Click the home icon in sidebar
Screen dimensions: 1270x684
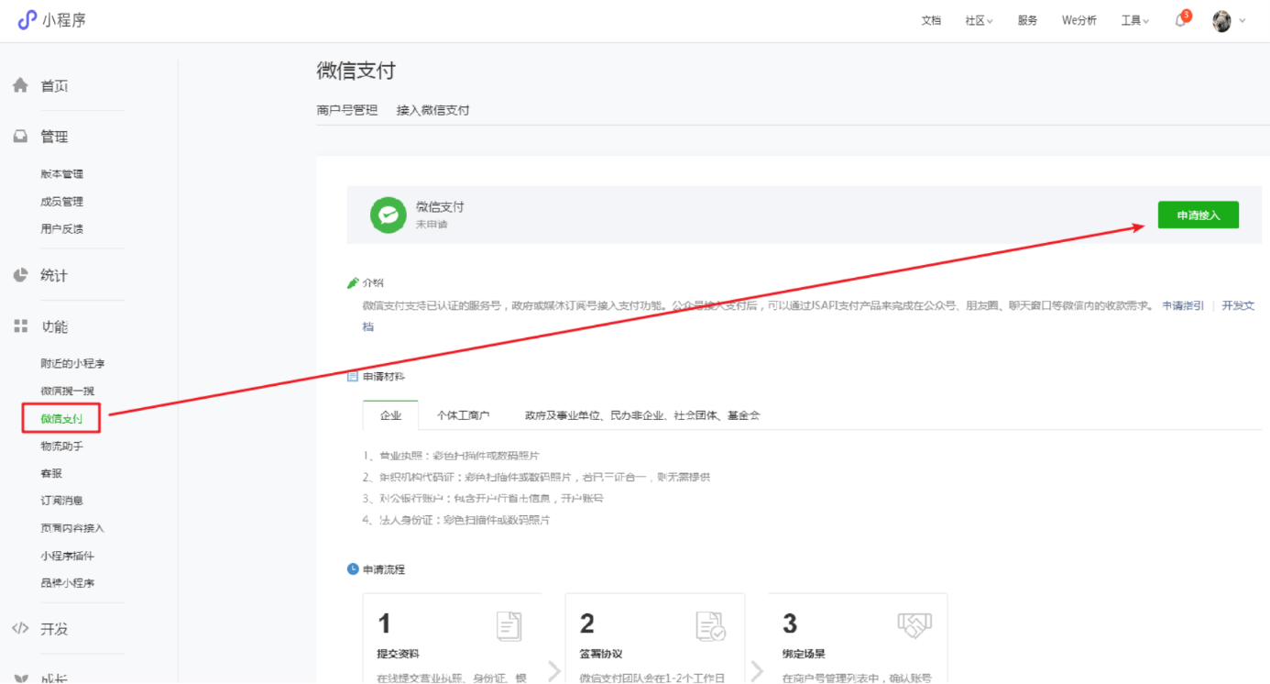pos(20,85)
